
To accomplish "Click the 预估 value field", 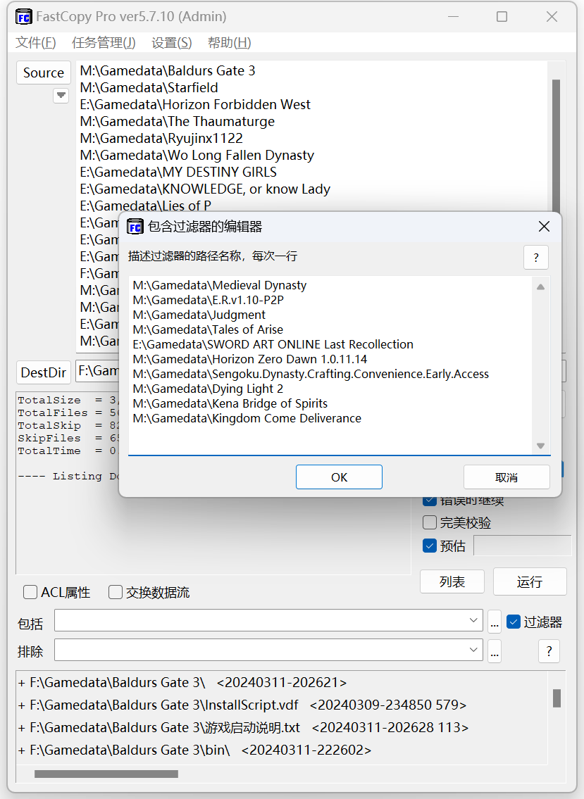I will [x=522, y=546].
